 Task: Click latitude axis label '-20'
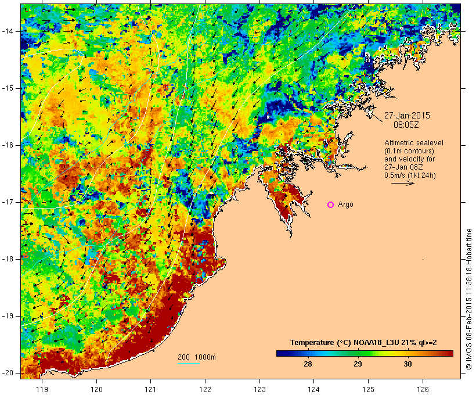tap(8, 373)
